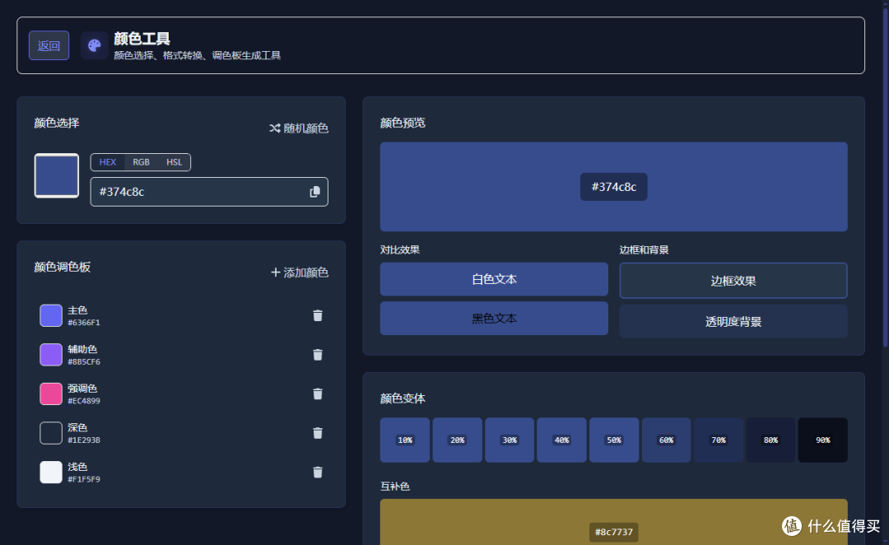Click the complementary color #8c7737 block

click(613, 522)
